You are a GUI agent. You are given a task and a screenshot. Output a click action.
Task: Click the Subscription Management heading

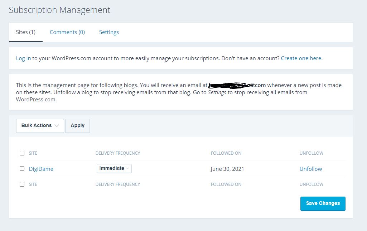[x=59, y=10]
